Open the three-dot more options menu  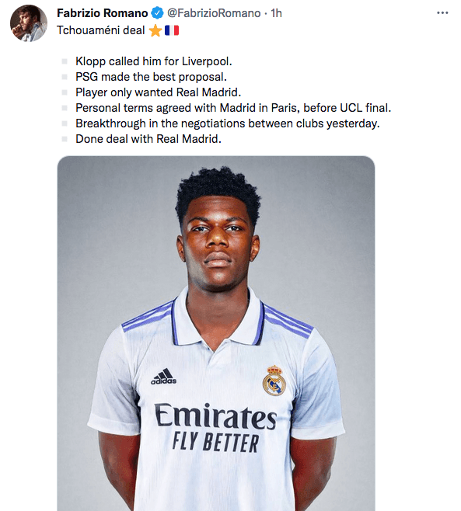click(442, 13)
